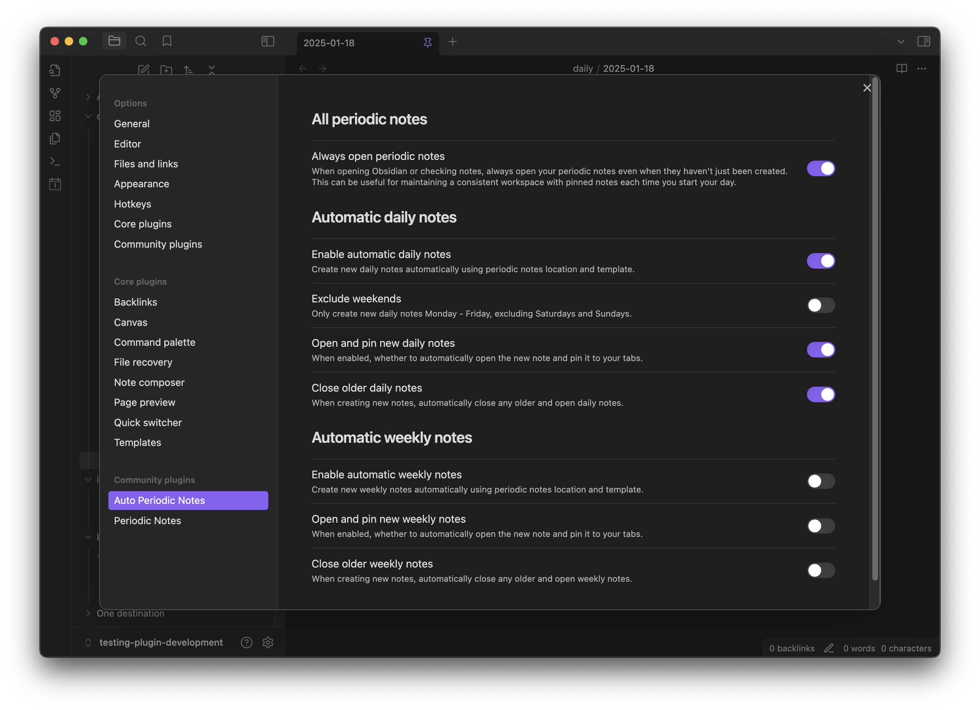Open Community plugins settings page
The width and height of the screenshot is (980, 710).
coord(158,244)
